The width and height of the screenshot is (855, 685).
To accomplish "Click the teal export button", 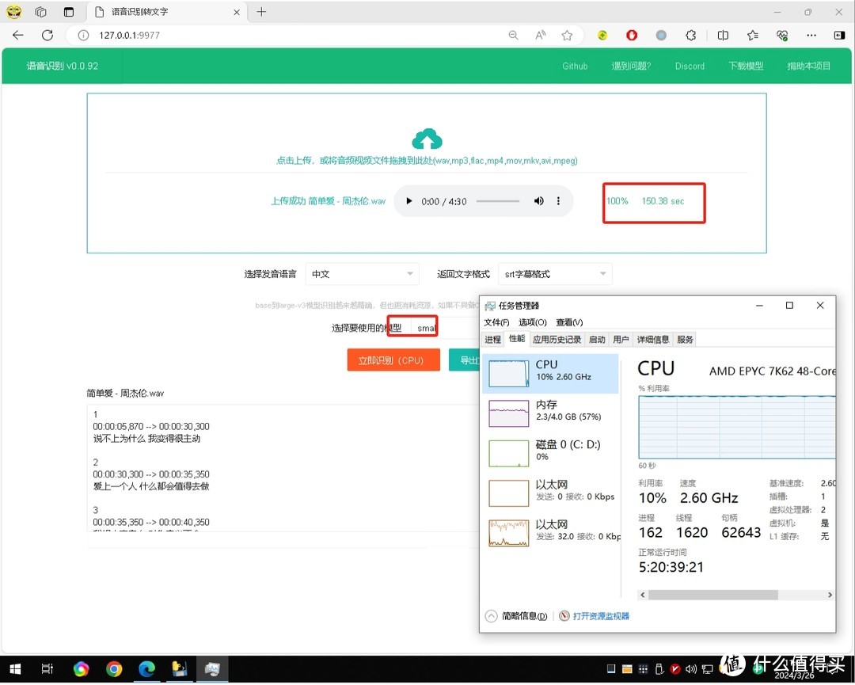I will tap(464, 360).
